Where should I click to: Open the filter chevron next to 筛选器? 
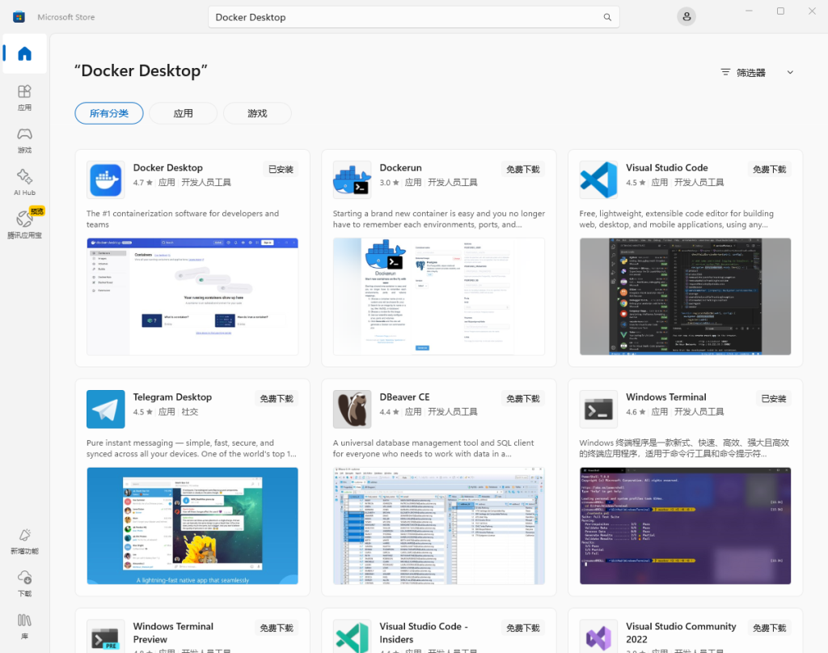[x=790, y=72]
